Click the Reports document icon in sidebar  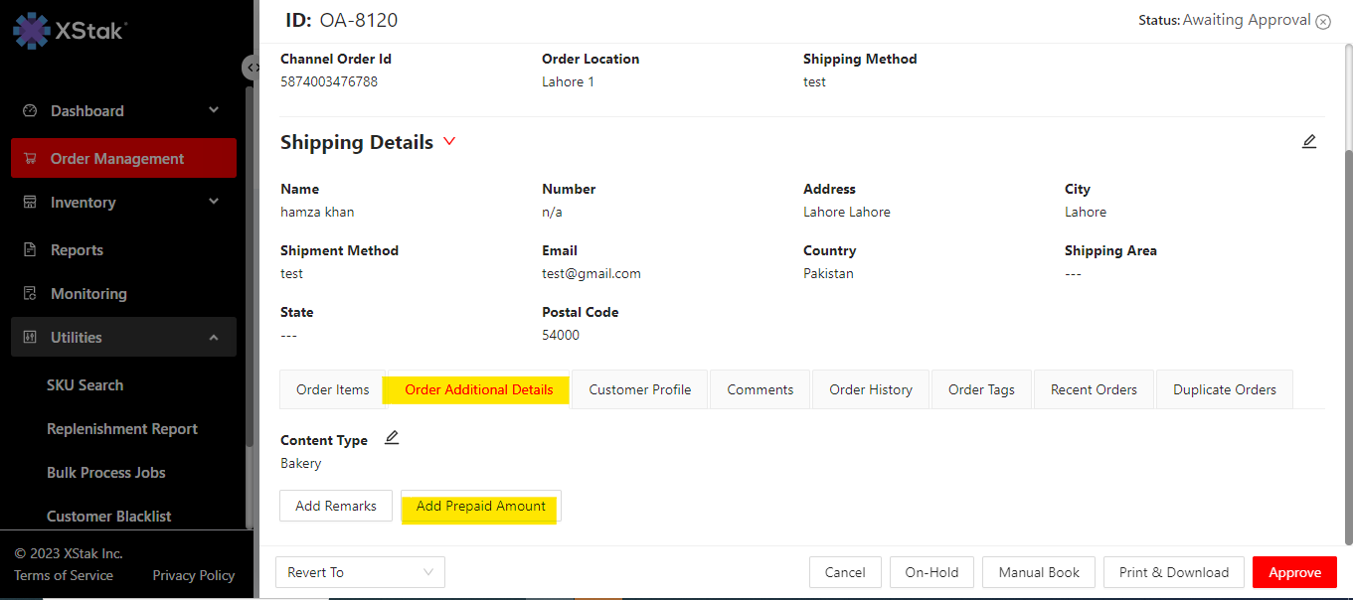pos(30,250)
